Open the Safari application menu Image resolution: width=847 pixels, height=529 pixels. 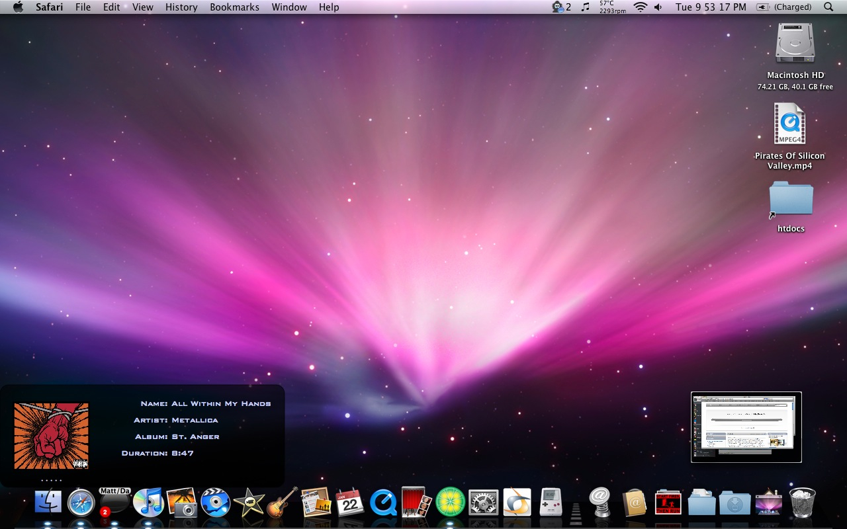pyautogui.click(x=50, y=7)
